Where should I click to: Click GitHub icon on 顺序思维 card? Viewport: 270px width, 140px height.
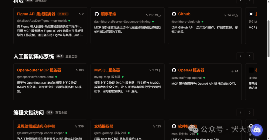tap(97, 14)
